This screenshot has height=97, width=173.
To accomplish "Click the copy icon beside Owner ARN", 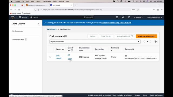I will point(126,56).
